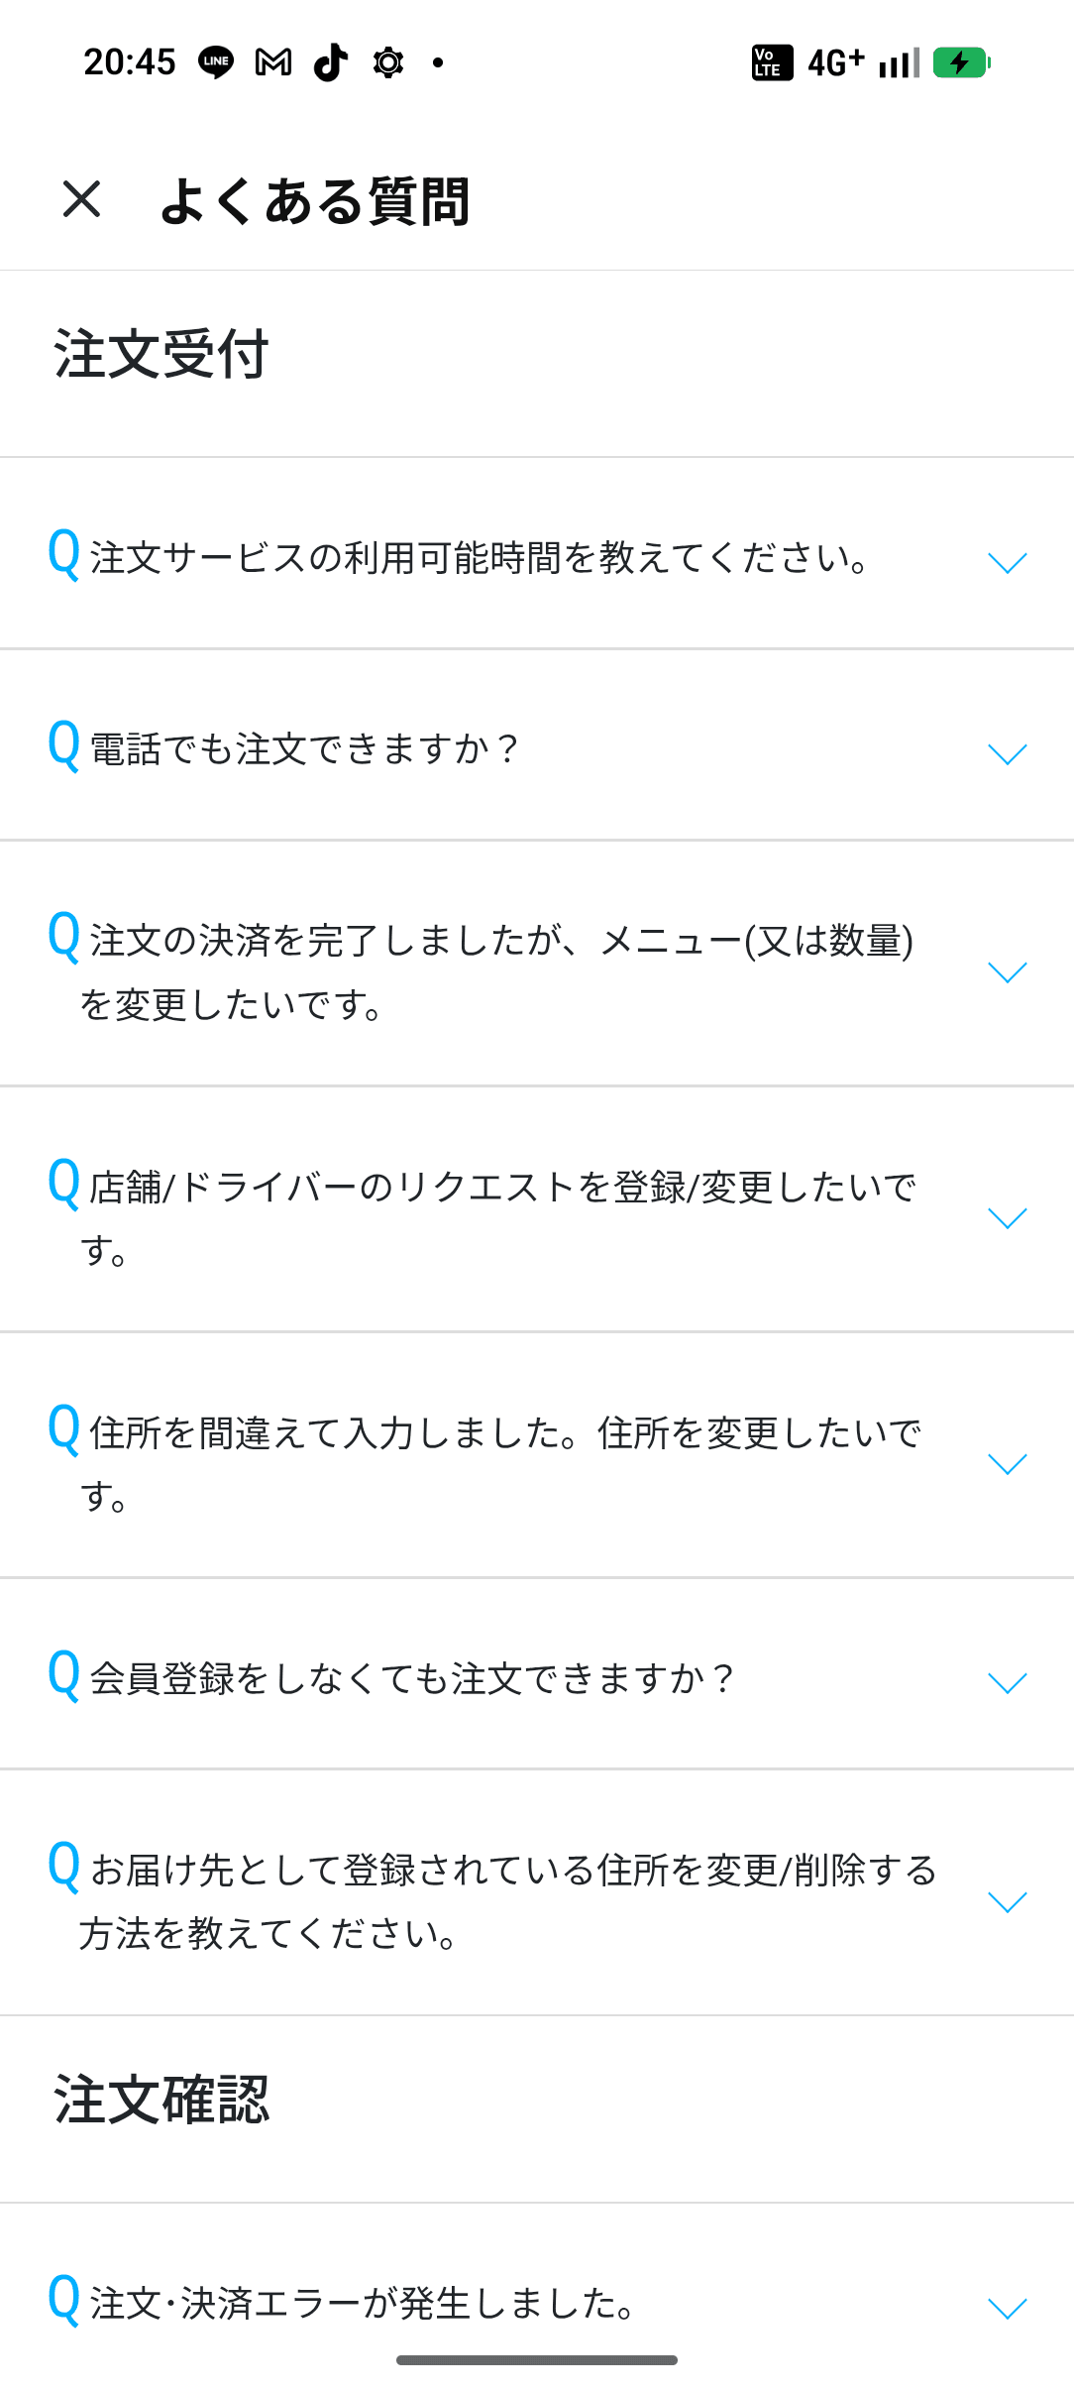Close the よくある質問 FAQ page
This screenshot has width=1074, height=2391.
point(81,199)
